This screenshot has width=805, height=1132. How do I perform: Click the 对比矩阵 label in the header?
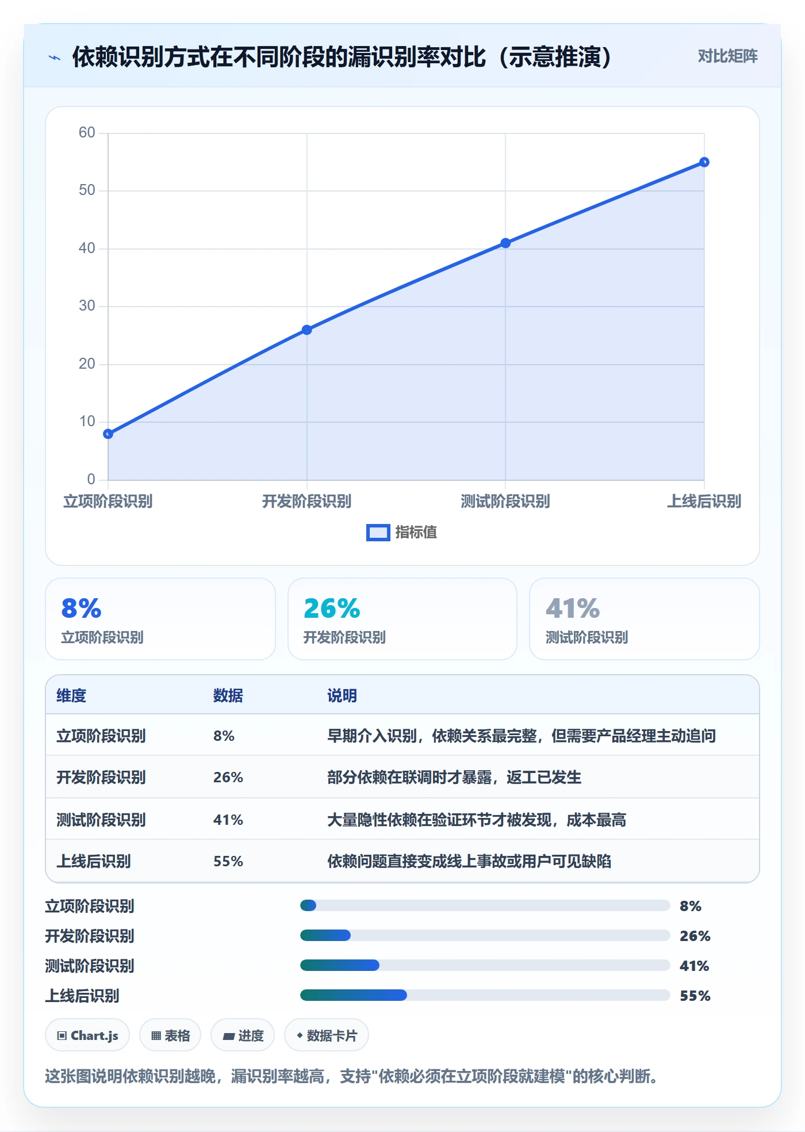click(x=727, y=56)
